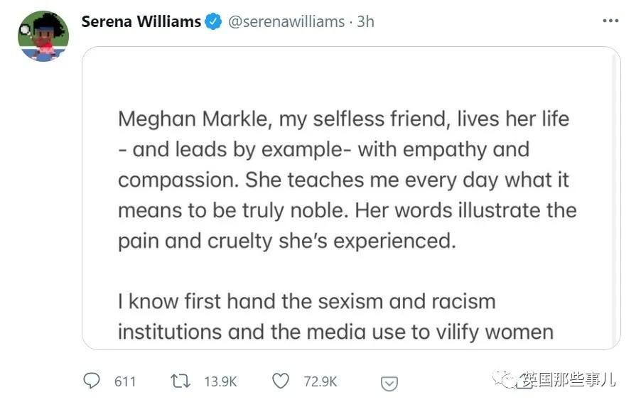Click the 'I know first hand' paragraph
This screenshot has height=407, width=636.
click(x=336, y=317)
